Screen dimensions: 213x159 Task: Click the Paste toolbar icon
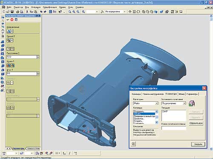35,12
